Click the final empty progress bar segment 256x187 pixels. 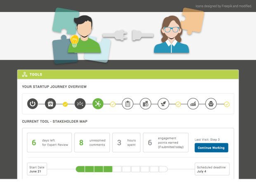coord(163,169)
